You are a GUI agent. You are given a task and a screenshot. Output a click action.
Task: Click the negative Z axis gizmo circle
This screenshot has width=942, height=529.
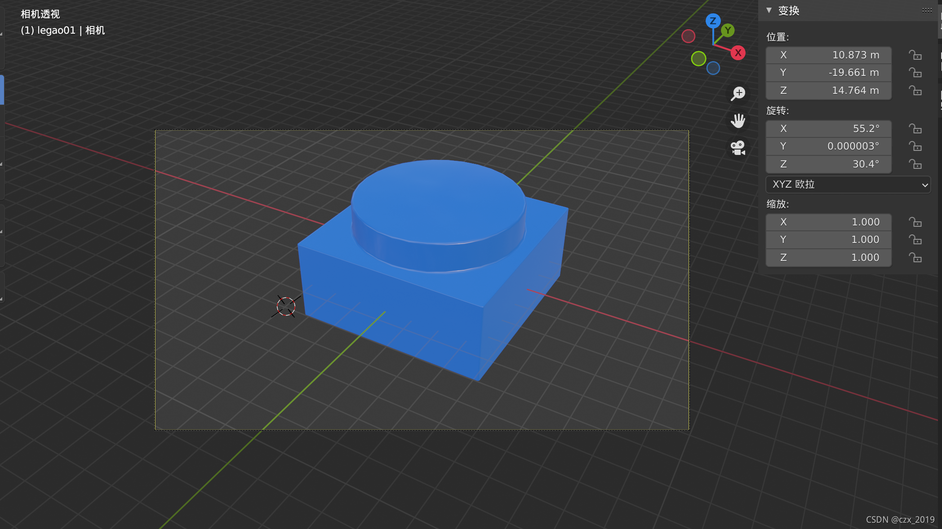(x=713, y=68)
